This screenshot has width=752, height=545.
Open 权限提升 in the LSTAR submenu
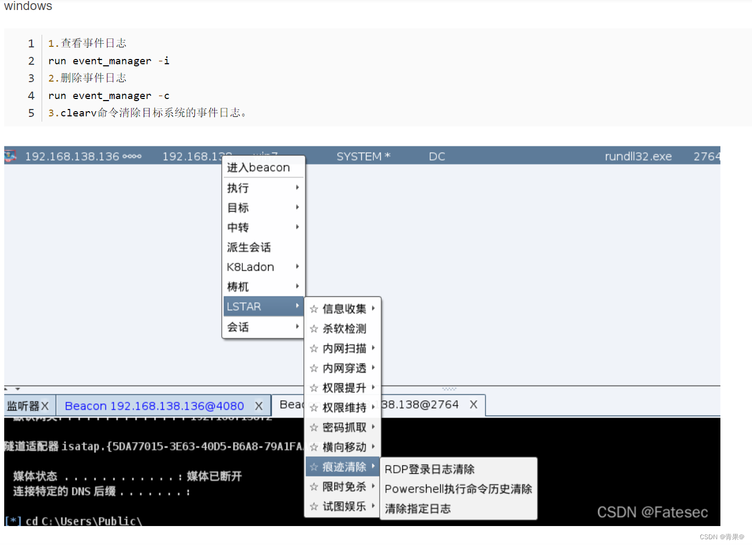click(x=343, y=388)
